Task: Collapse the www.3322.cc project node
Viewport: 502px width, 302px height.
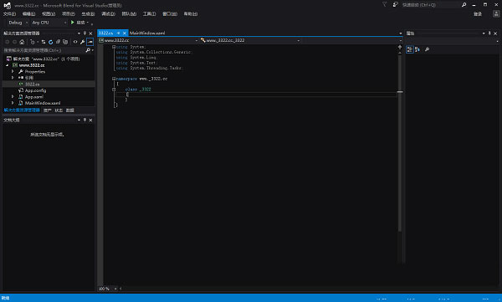Action: (x=7, y=65)
